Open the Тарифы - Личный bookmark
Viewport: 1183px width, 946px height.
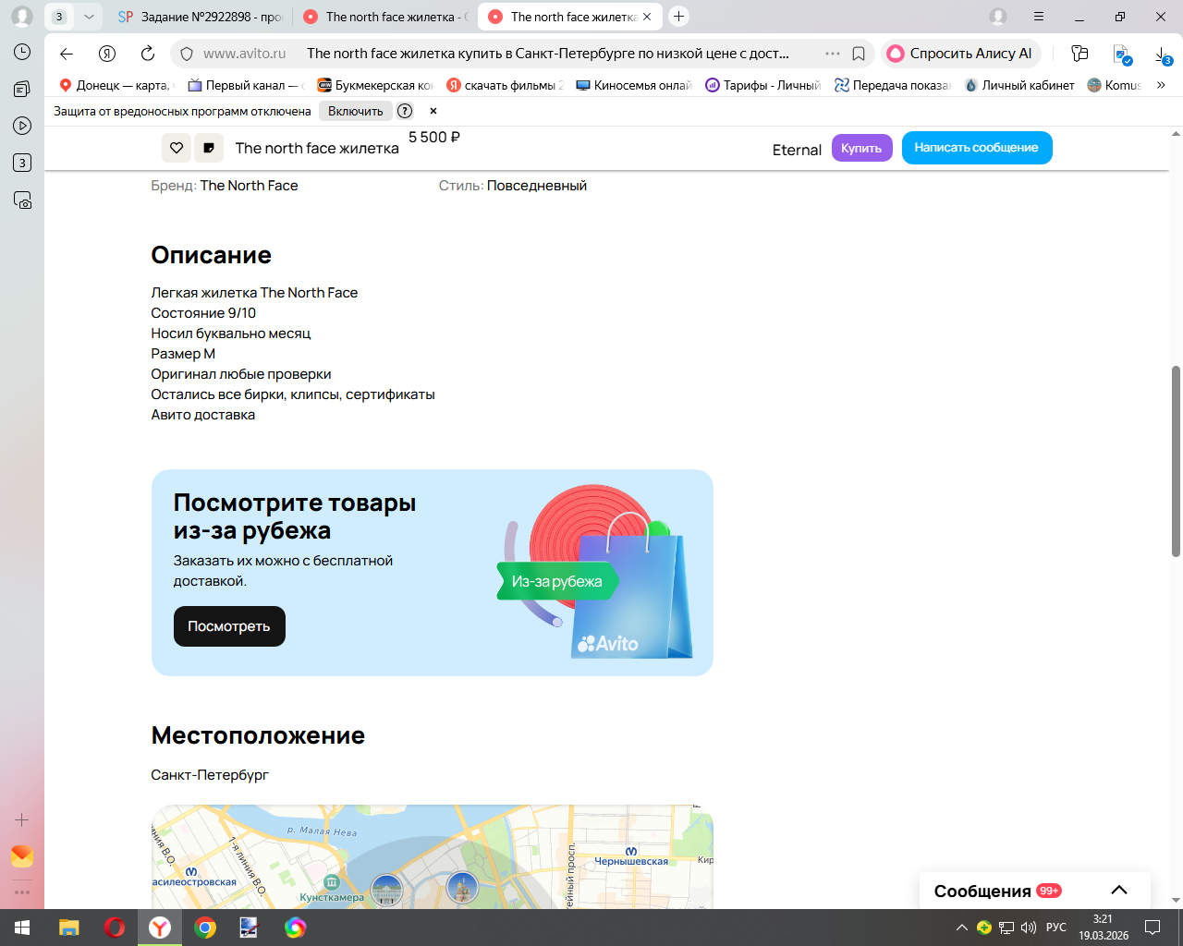coord(763,85)
